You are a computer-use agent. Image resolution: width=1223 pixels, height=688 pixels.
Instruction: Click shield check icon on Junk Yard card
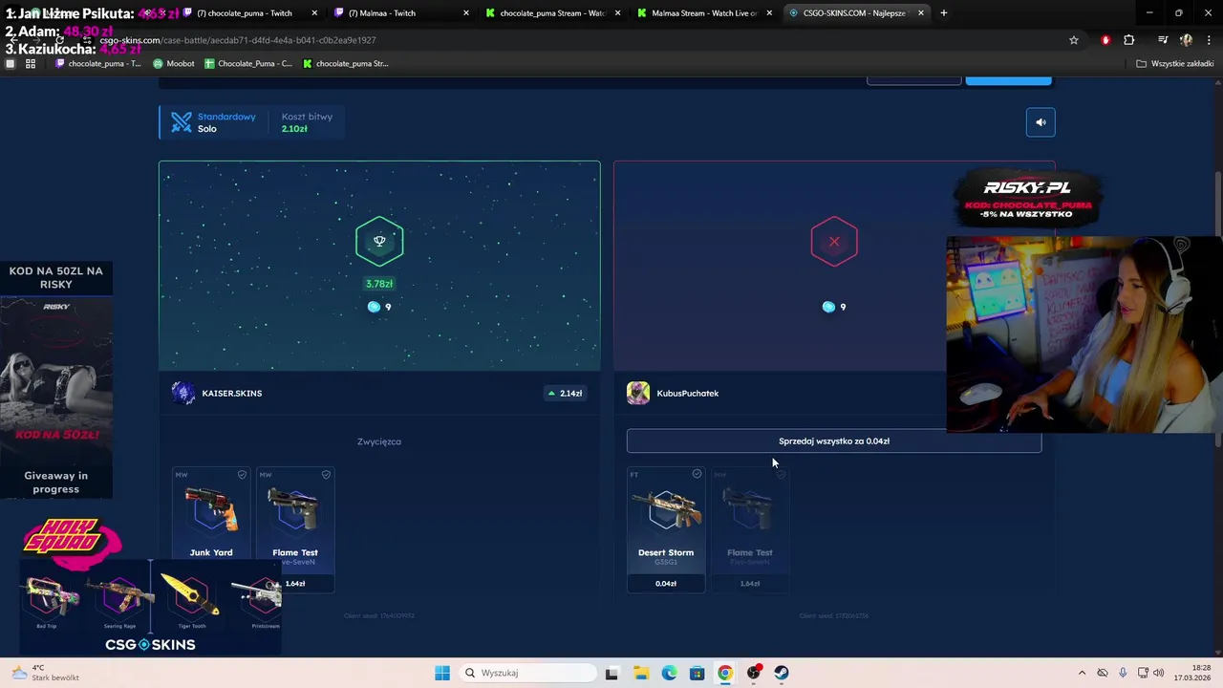(x=242, y=475)
